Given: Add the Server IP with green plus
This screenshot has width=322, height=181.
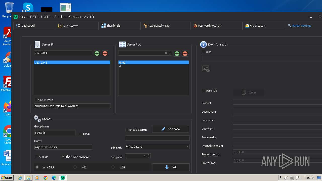Looking at the screenshot, I should pyautogui.click(x=97, y=53).
